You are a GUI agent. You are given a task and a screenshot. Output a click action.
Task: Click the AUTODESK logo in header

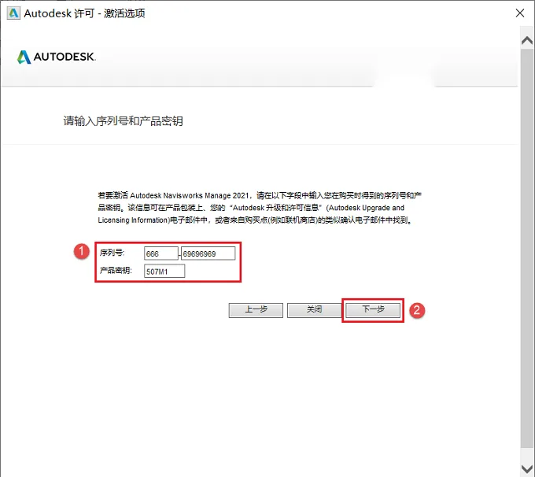[x=57, y=57]
